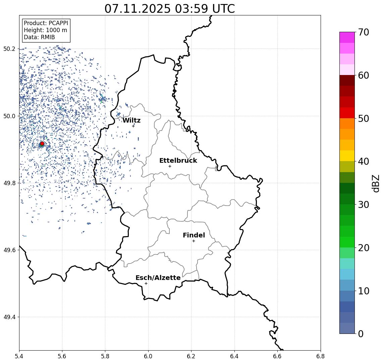Click the colorbar tick label 20
This screenshot has width=384, height=363.
(364, 248)
